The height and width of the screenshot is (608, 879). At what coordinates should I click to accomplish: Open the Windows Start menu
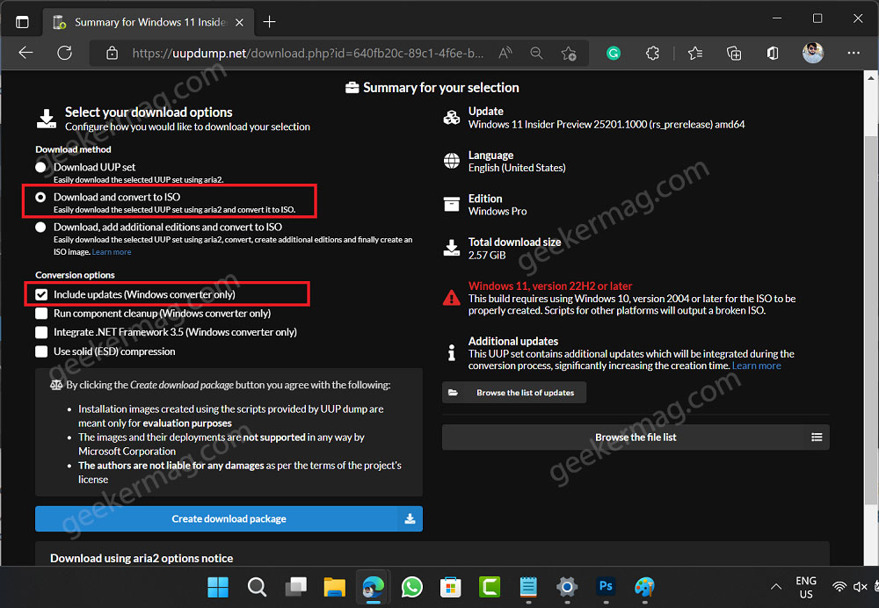pyautogui.click(x=218, y=587)
